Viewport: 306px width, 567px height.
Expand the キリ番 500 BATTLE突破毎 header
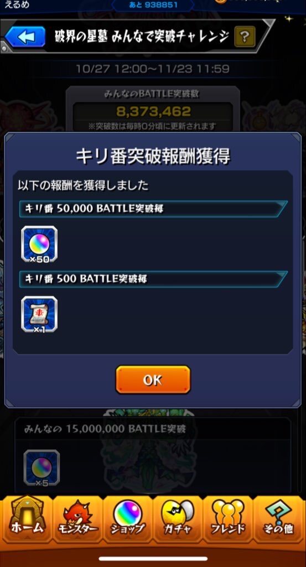[153, 279]
